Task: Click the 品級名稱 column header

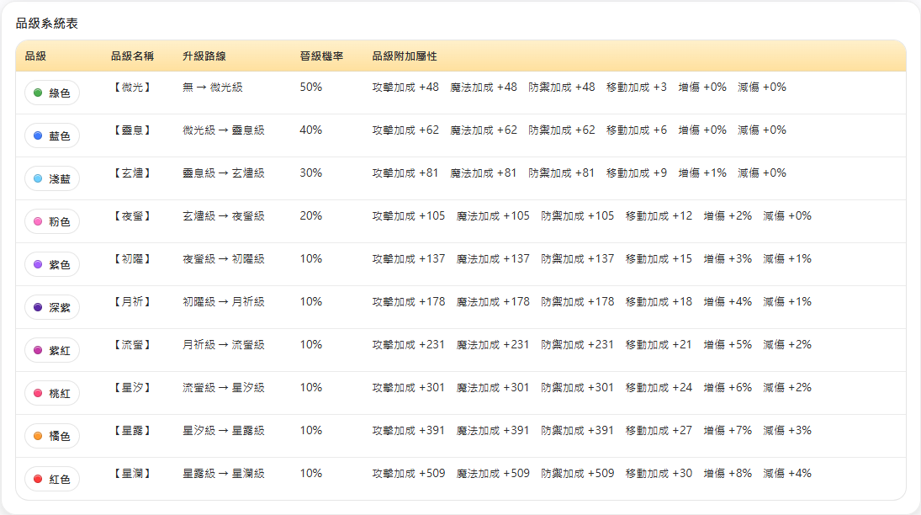Action: coord(132,56)
